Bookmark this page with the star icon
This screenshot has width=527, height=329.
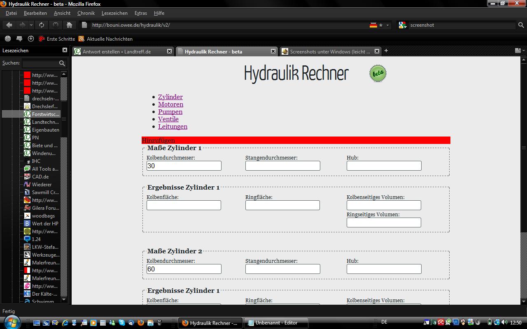381,25
